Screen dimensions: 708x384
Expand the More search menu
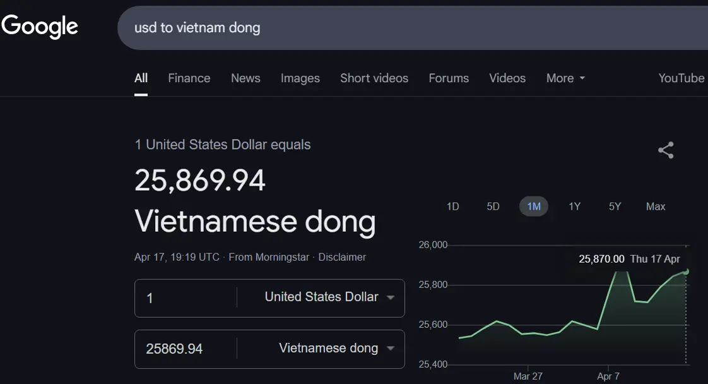pyautogui.click(x=565, y=78)
